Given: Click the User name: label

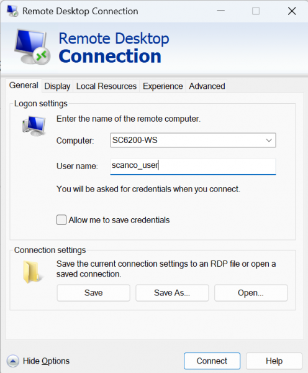Looking at the screenshot, I should point(77,166).
